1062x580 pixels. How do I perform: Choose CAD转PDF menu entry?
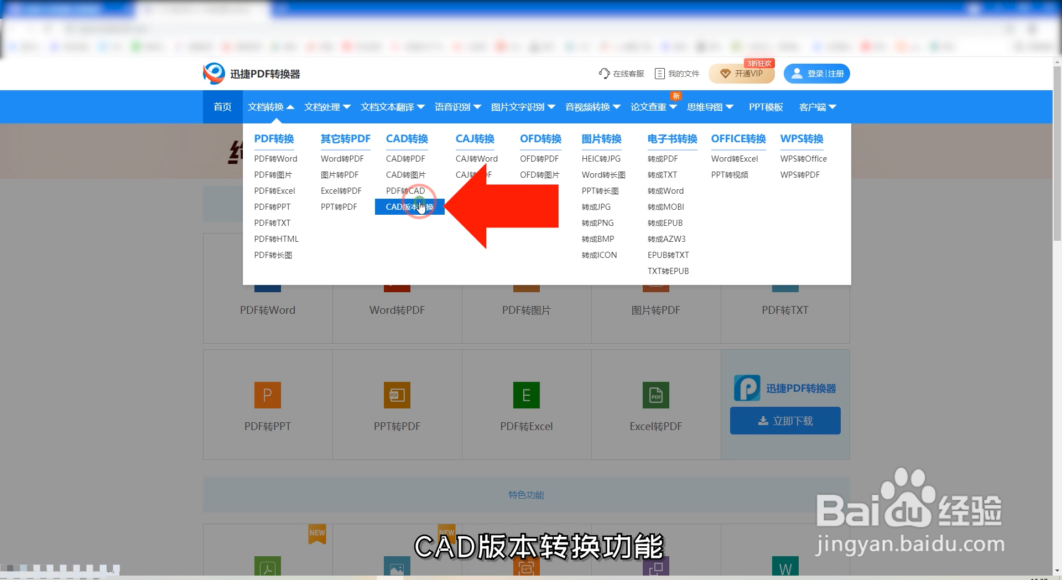(405, 159)
